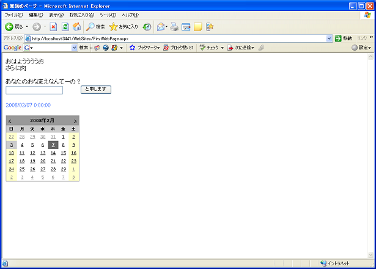Refresh the page with the green refresh icon
The image size is (376, 269).
(x=65, y=27)
